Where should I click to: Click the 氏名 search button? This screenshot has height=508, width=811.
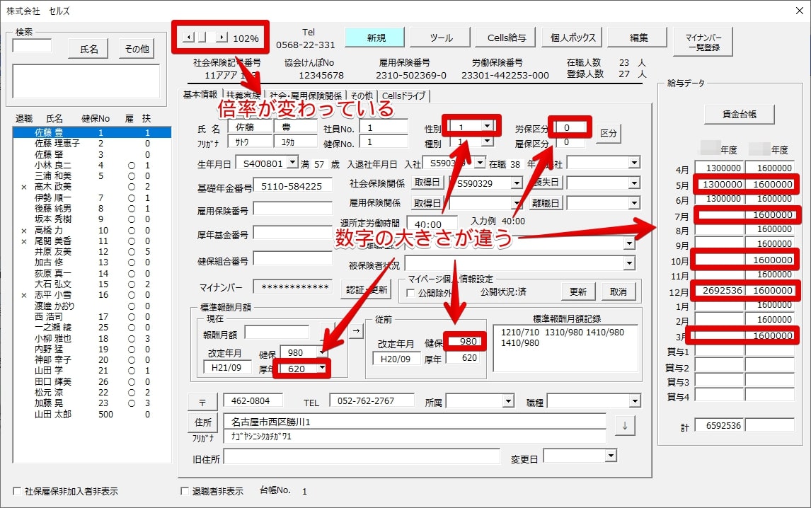[89, 49]
